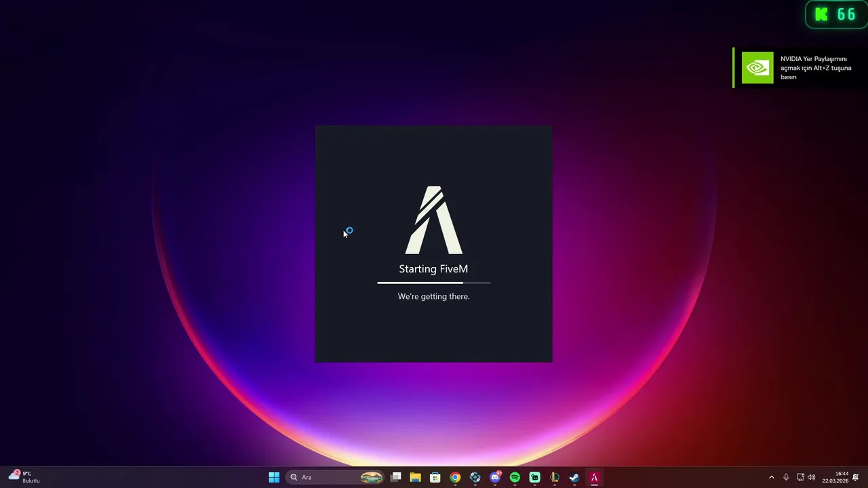Open the blue cube app next to Chrome
This screenshot has height=488, width=868.
[x=475, y=477]
